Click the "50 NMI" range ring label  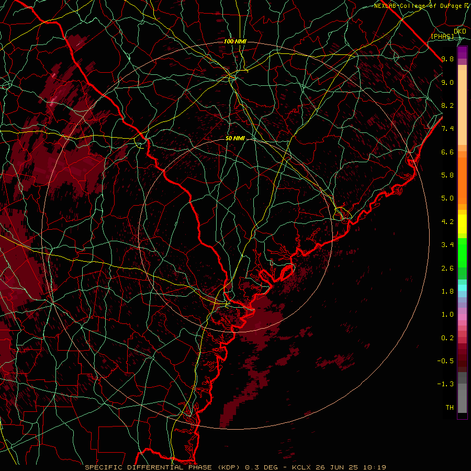click(x=235, y=138)
